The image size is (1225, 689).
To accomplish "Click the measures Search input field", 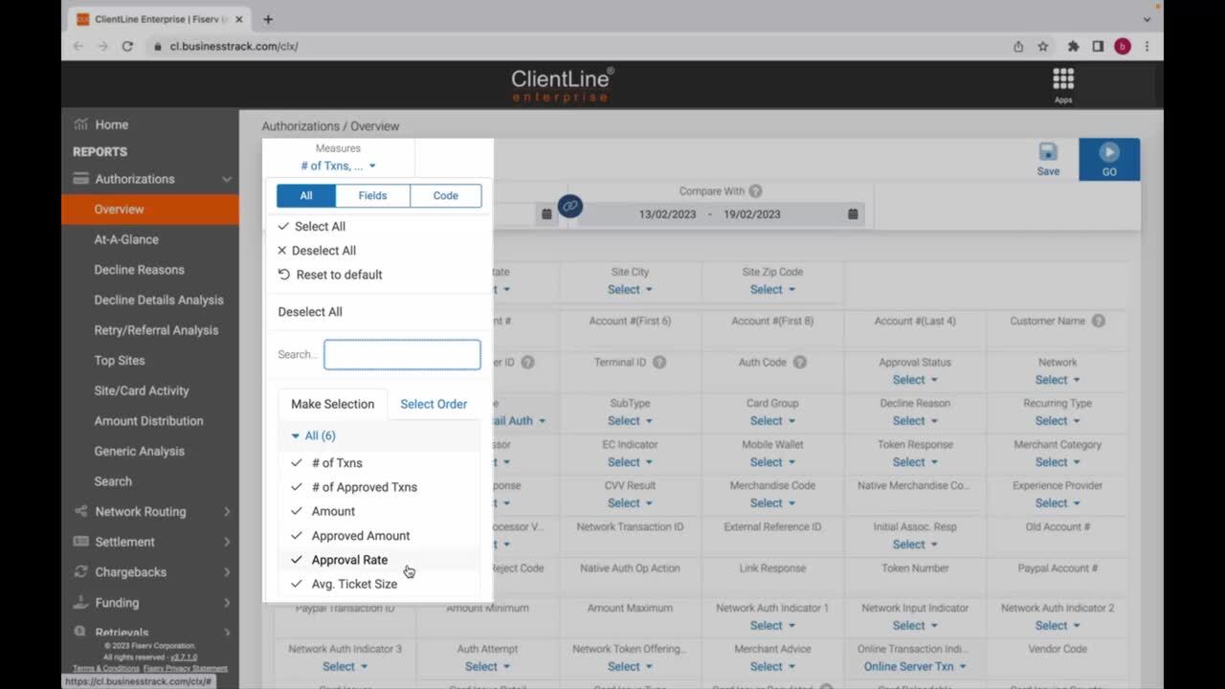I will [x=402, y=354].
